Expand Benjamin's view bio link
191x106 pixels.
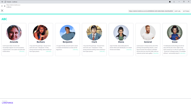coord(76,50)
